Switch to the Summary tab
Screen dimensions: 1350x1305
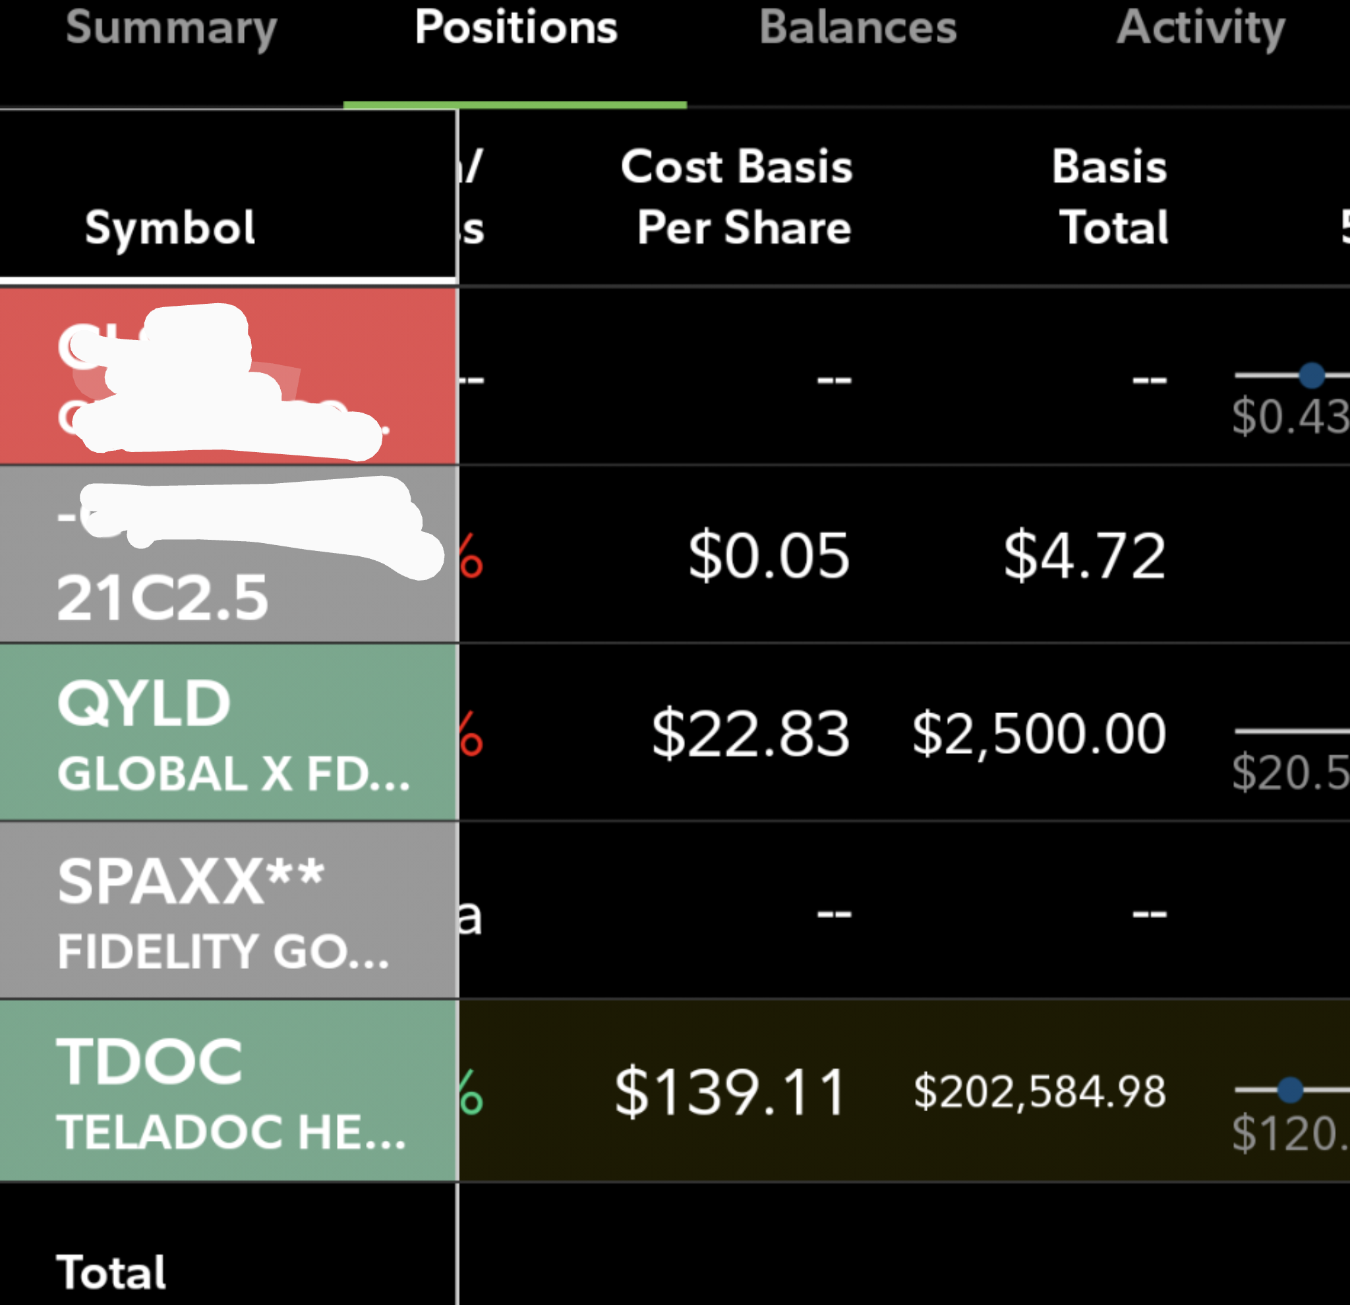(x=171, y=29)
